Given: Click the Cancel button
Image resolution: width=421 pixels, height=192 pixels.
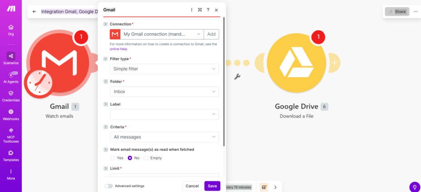Looking at the screenshot, I should pos(192,186).
